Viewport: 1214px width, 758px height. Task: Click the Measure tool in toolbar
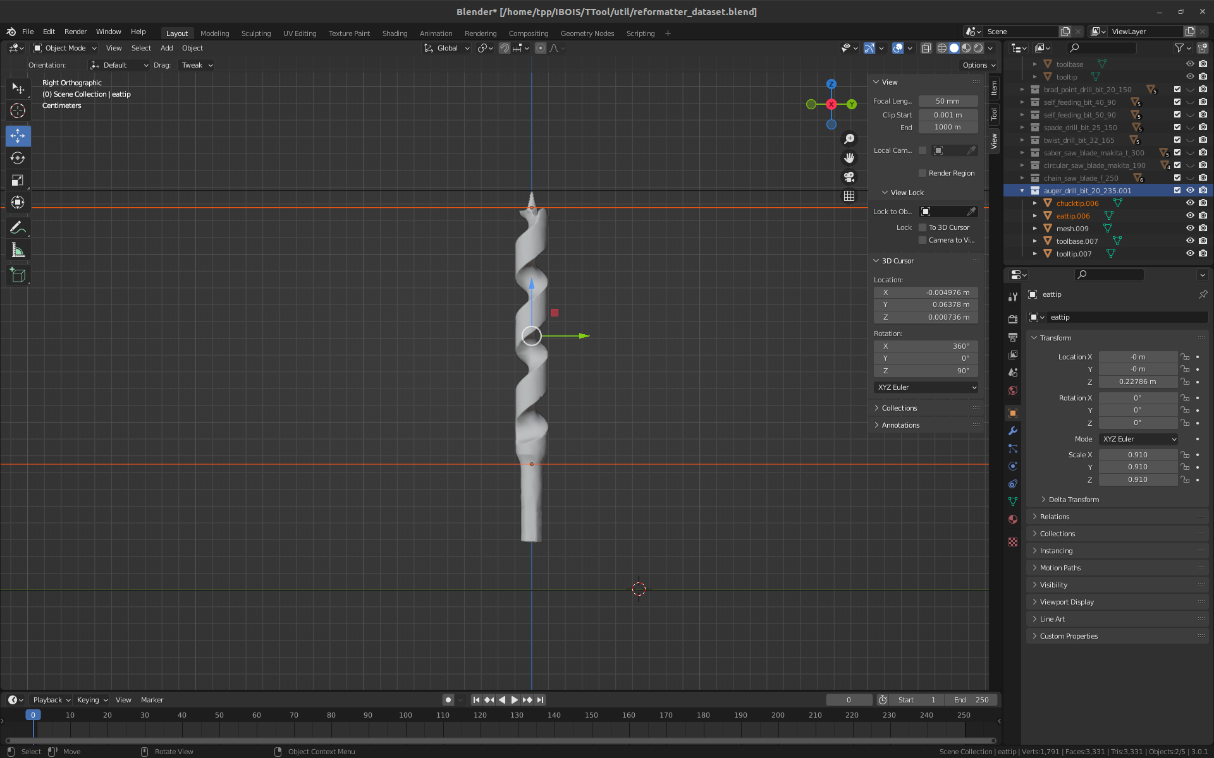[18, 251]
